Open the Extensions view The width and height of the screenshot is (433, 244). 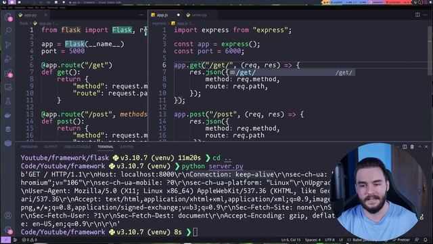click(x=8, y=73)
